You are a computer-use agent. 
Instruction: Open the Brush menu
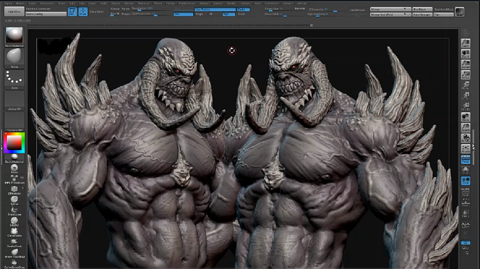20,3
